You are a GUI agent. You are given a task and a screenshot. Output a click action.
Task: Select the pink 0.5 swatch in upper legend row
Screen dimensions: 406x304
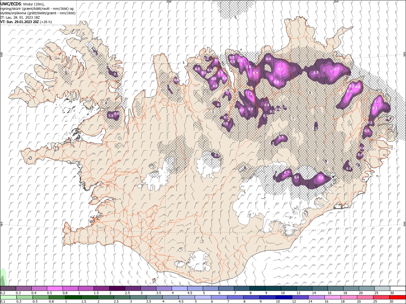[x=55, y=288]
